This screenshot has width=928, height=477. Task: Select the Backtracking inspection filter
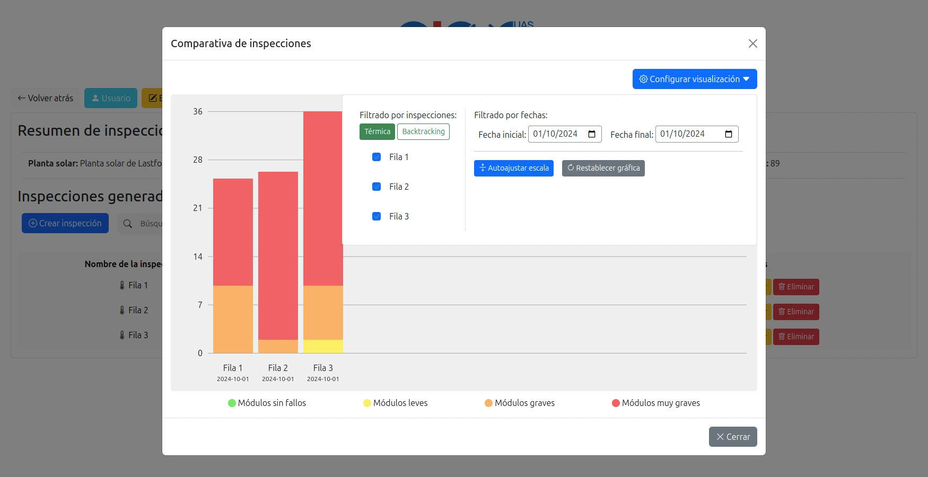click(423, 131)
